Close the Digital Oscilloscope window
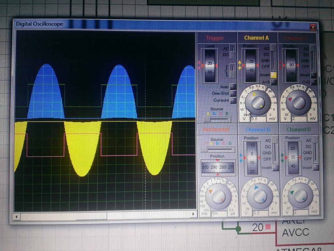The width and height of the screenshot is (334, 251). pos(313,27)
